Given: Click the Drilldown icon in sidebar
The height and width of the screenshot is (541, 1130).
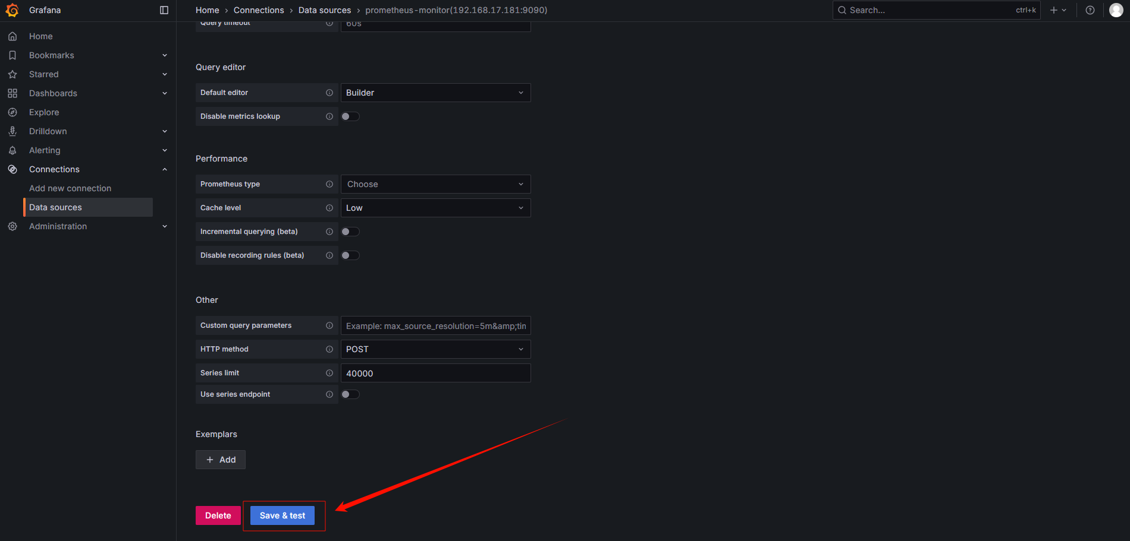Looking at the screenshot, I should pos(12,131).
